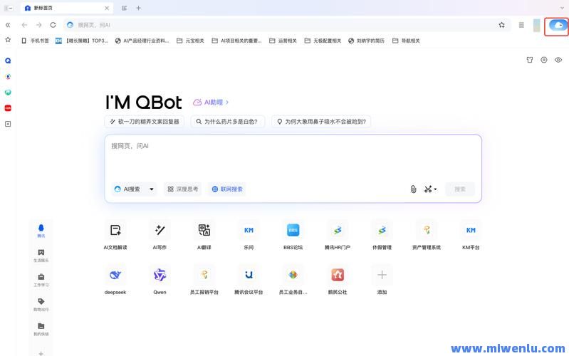Open the 休假管理 shortcut
This screenshot has width=569, height=356.
[382, 235]
